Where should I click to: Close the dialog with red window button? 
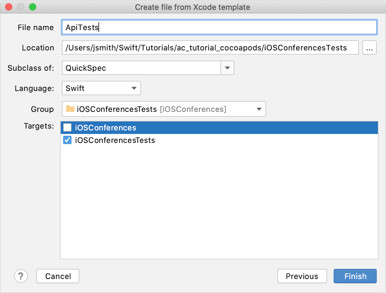tap(9, 7)
